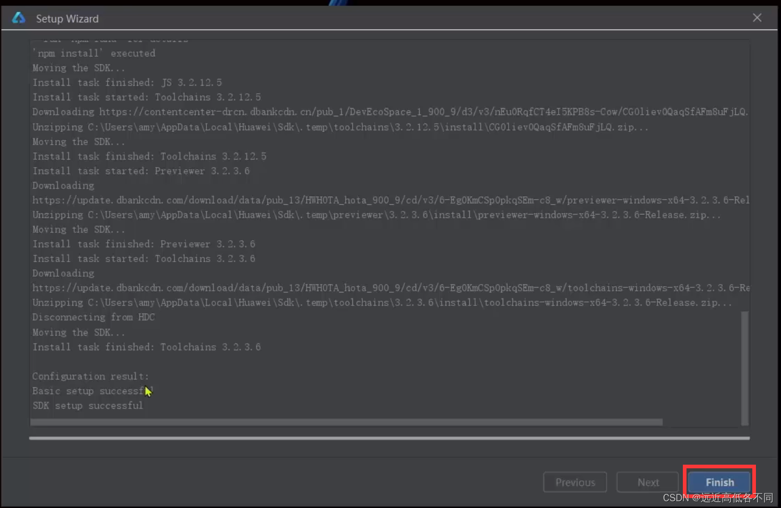Click the disabled Next button
The height and width of the screenshot is (508, 781).
[647, 482]
